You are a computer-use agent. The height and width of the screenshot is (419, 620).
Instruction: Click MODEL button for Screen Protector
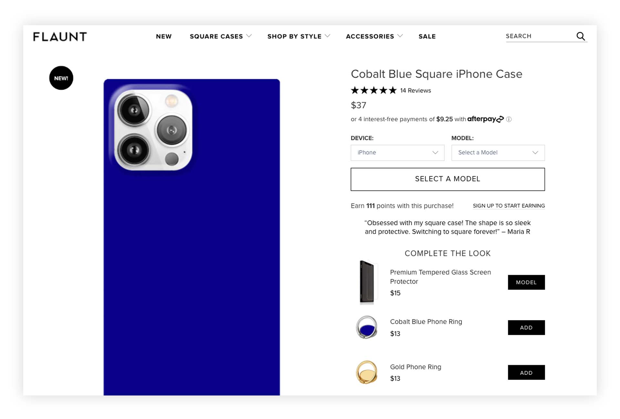click(526, 282)
